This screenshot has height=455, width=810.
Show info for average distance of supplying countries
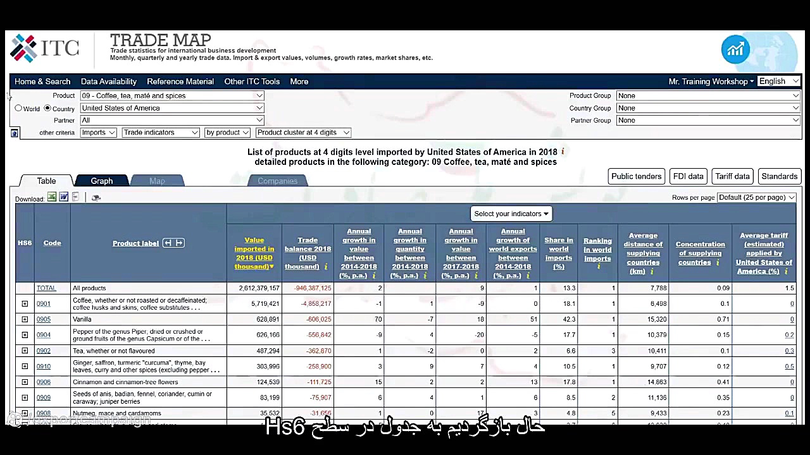click(652, 272)
